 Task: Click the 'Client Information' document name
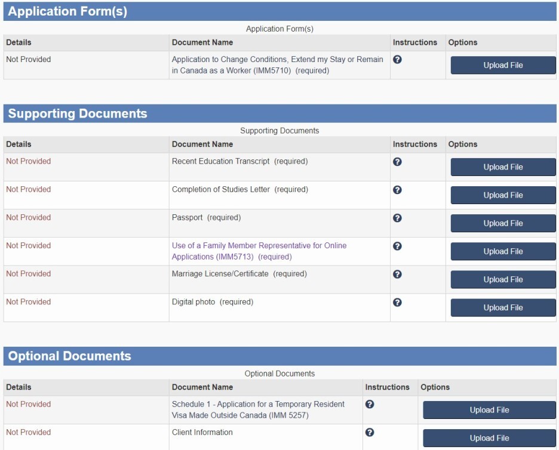coord(202,433)
